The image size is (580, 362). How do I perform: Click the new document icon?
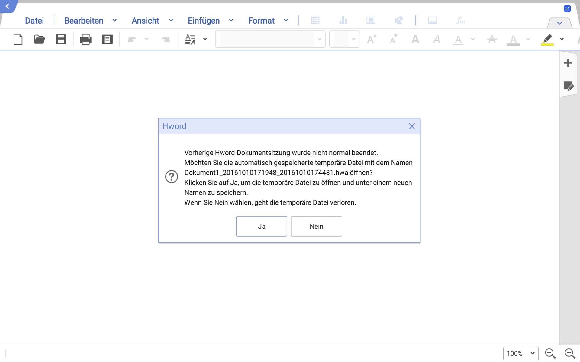[x=18, y=39]
